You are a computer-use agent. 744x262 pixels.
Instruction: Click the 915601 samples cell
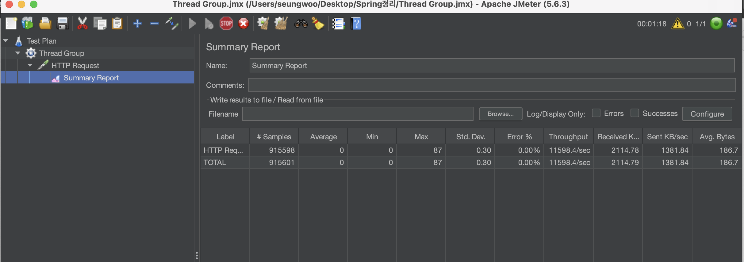[x=274, y=162]
